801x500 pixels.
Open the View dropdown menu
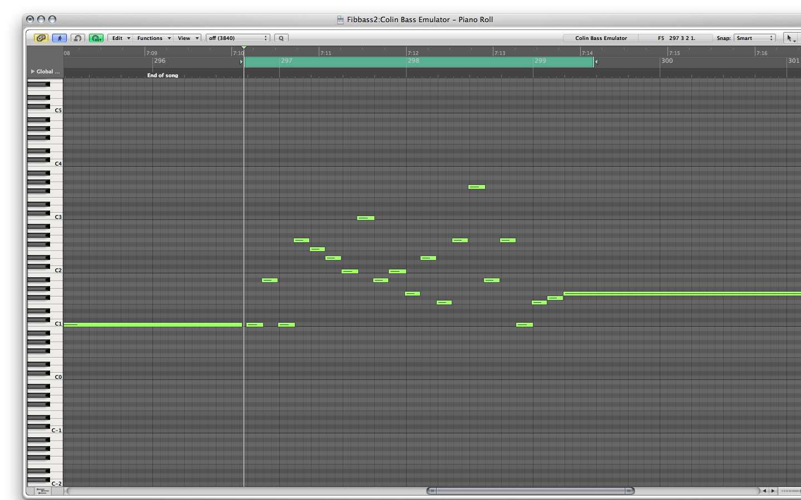[x=187, y=38]
